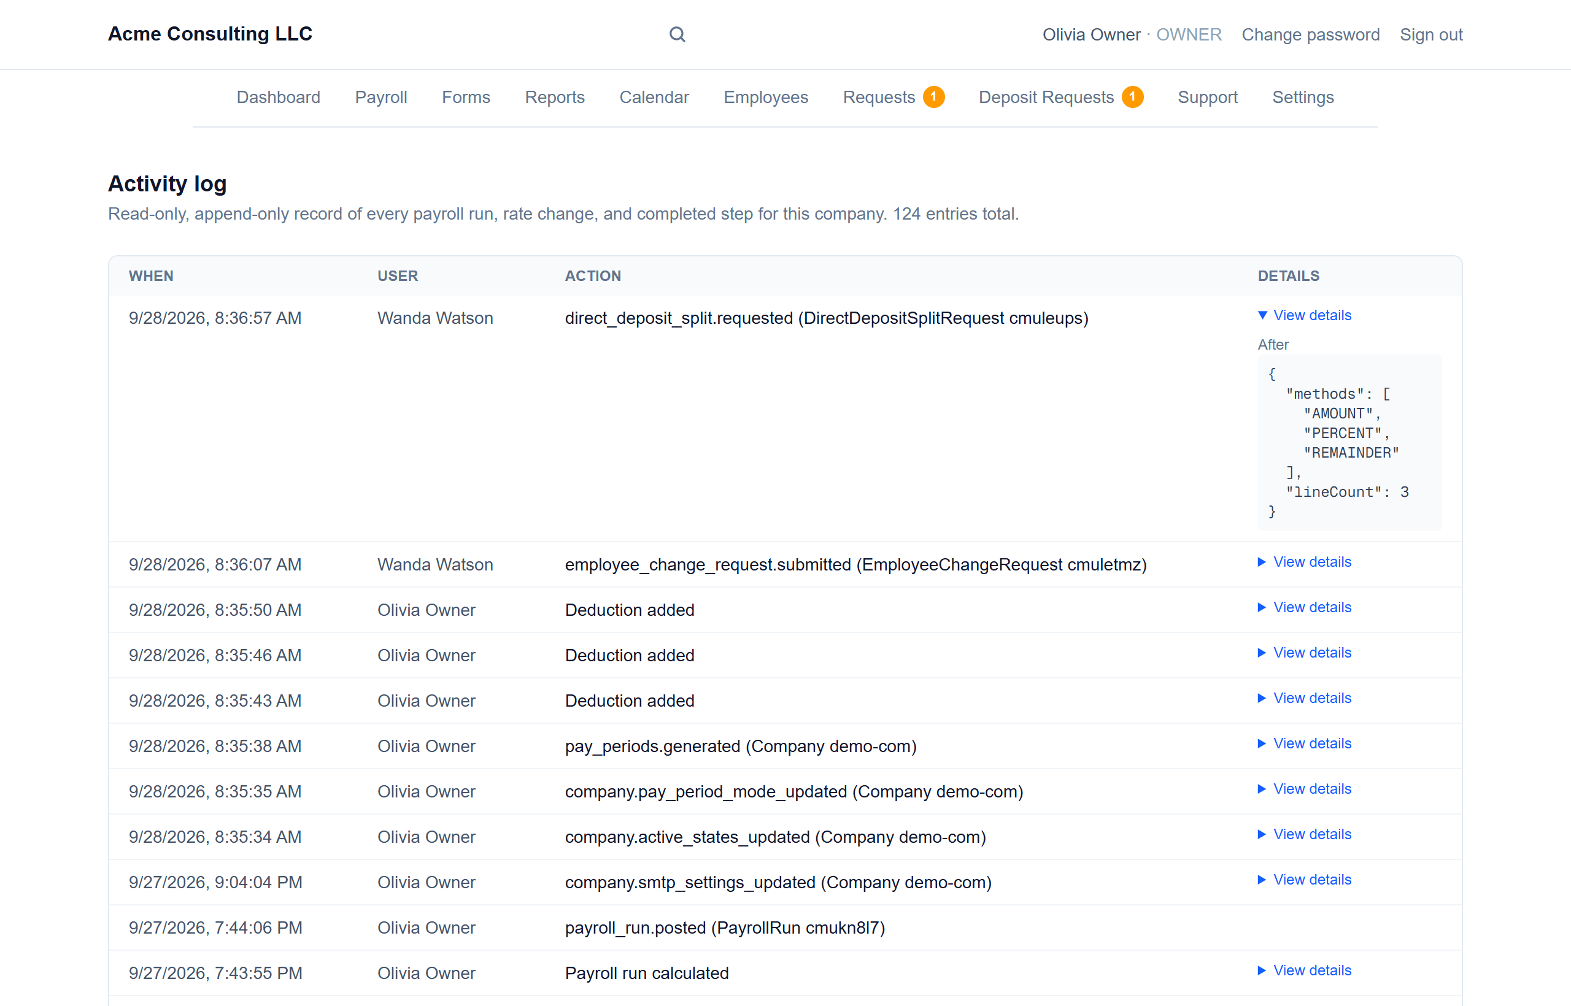Expand details for Deduction added at 8:35:46 AM
Viewport: 1571px width, 1006px height.
1305,653
